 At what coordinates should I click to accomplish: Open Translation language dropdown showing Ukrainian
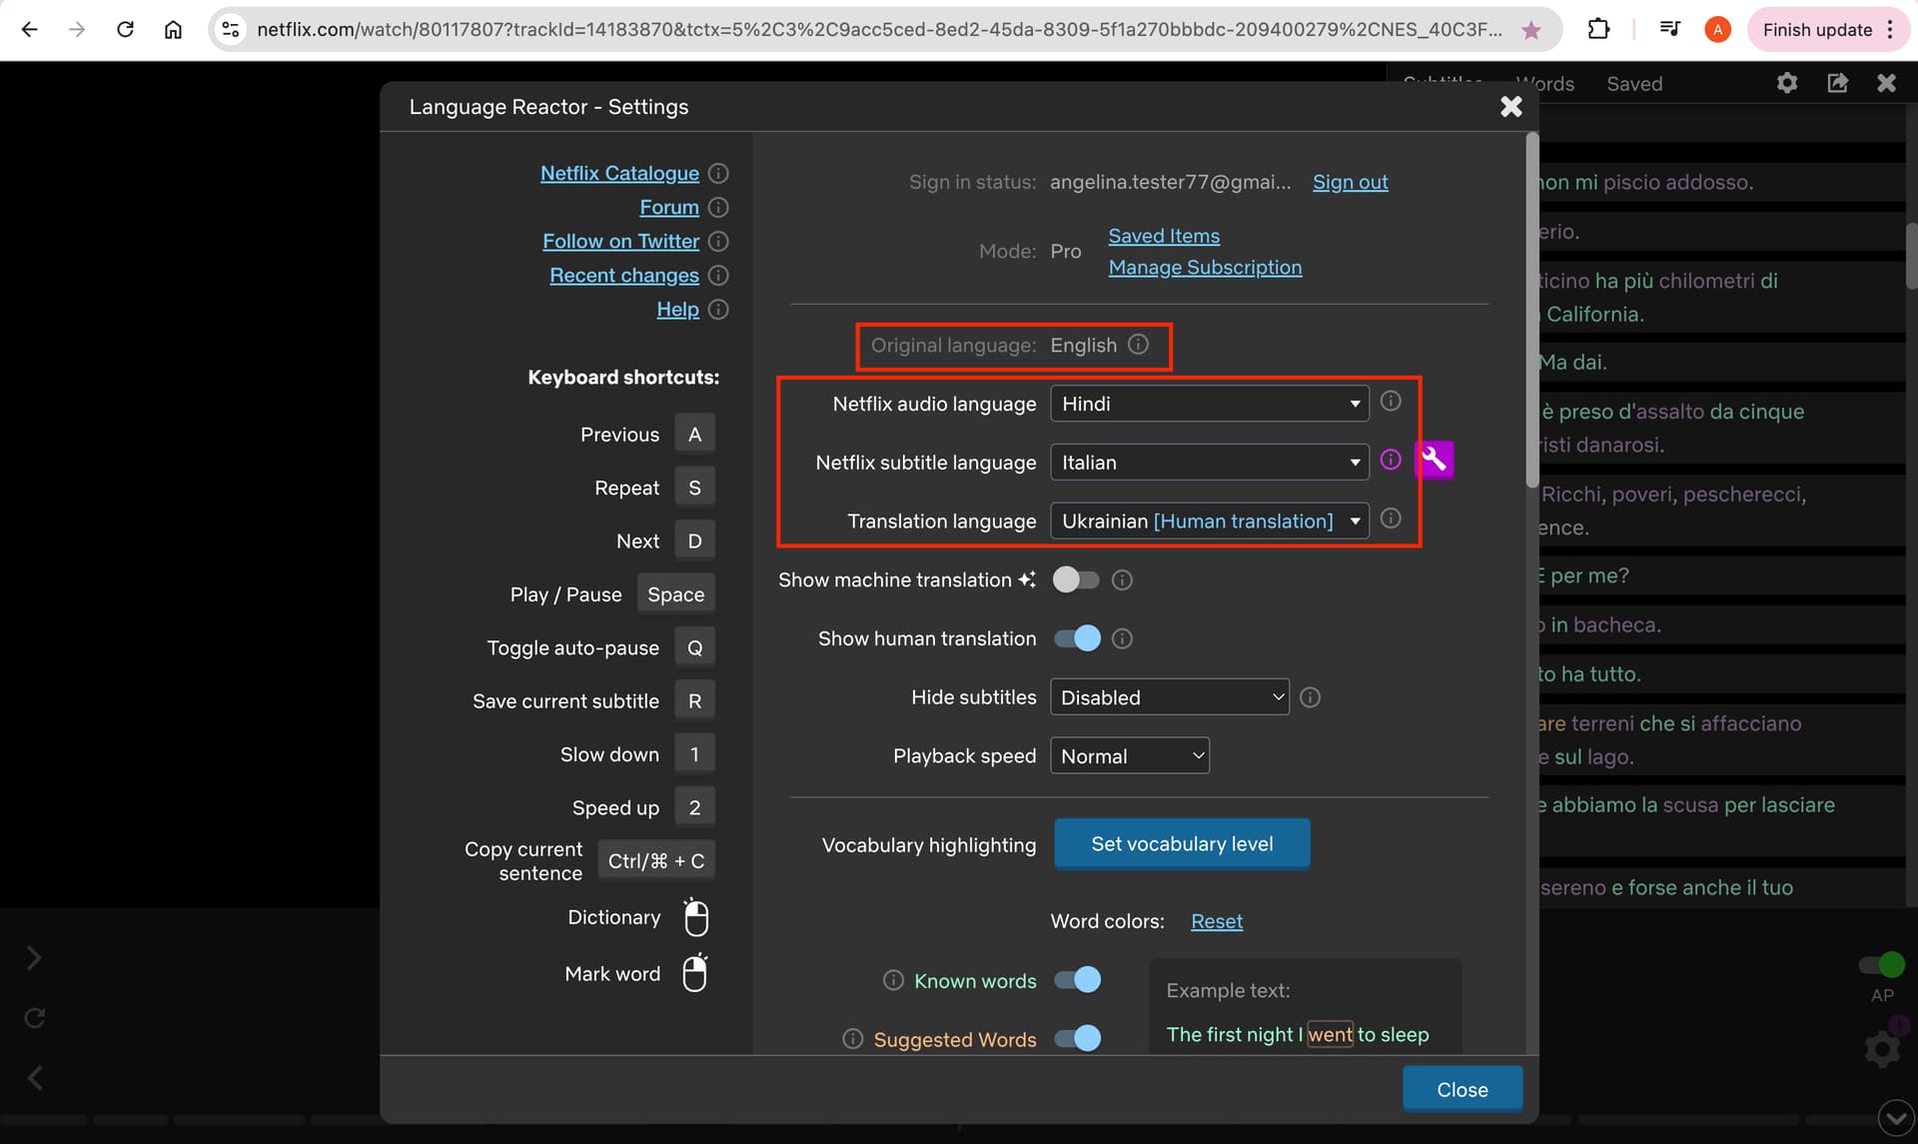pos(1210,521)
